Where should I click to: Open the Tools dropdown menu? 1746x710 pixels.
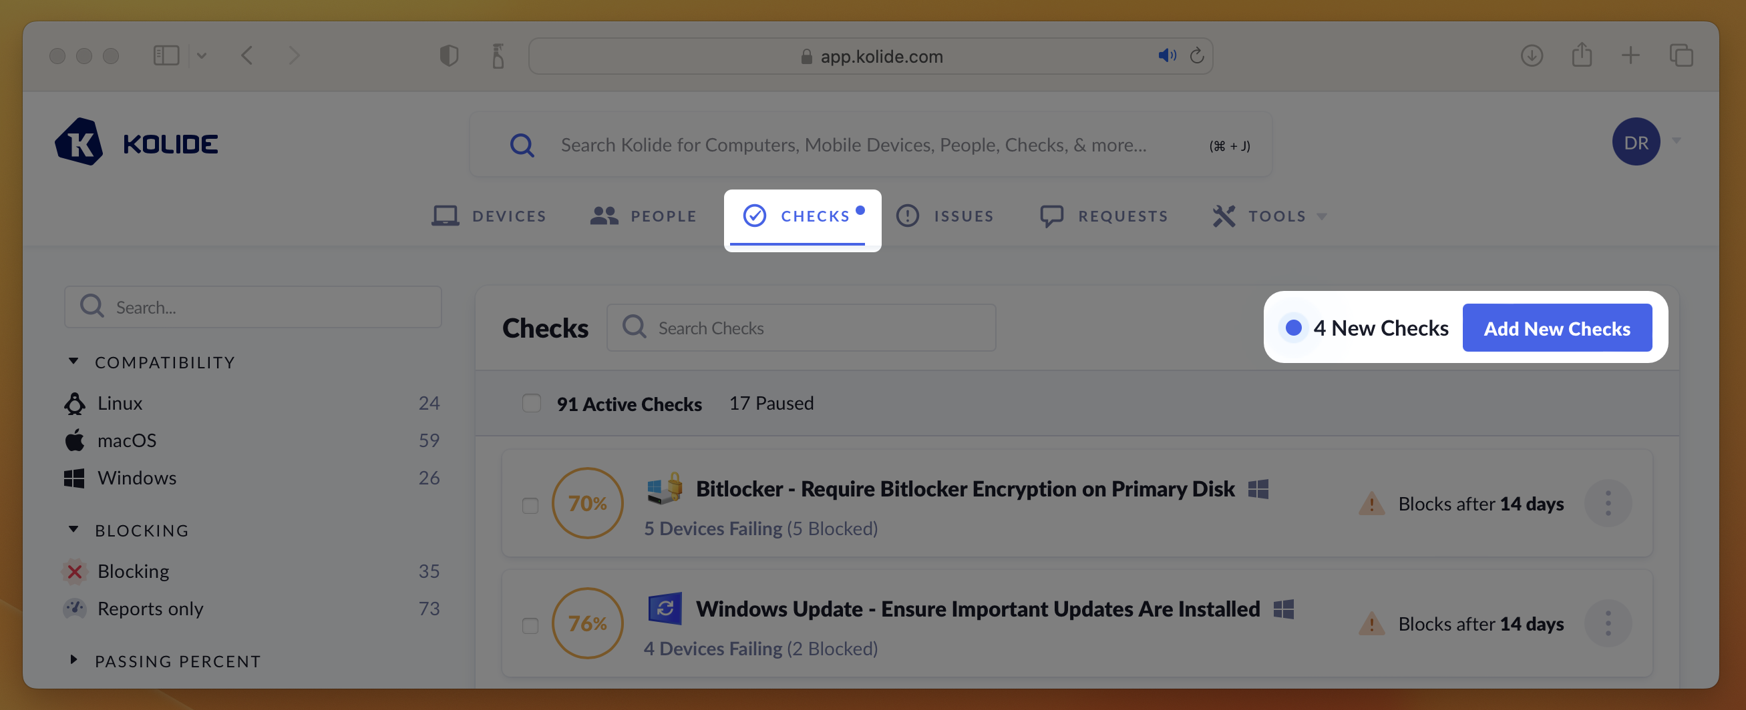(x=1269, y=216)
